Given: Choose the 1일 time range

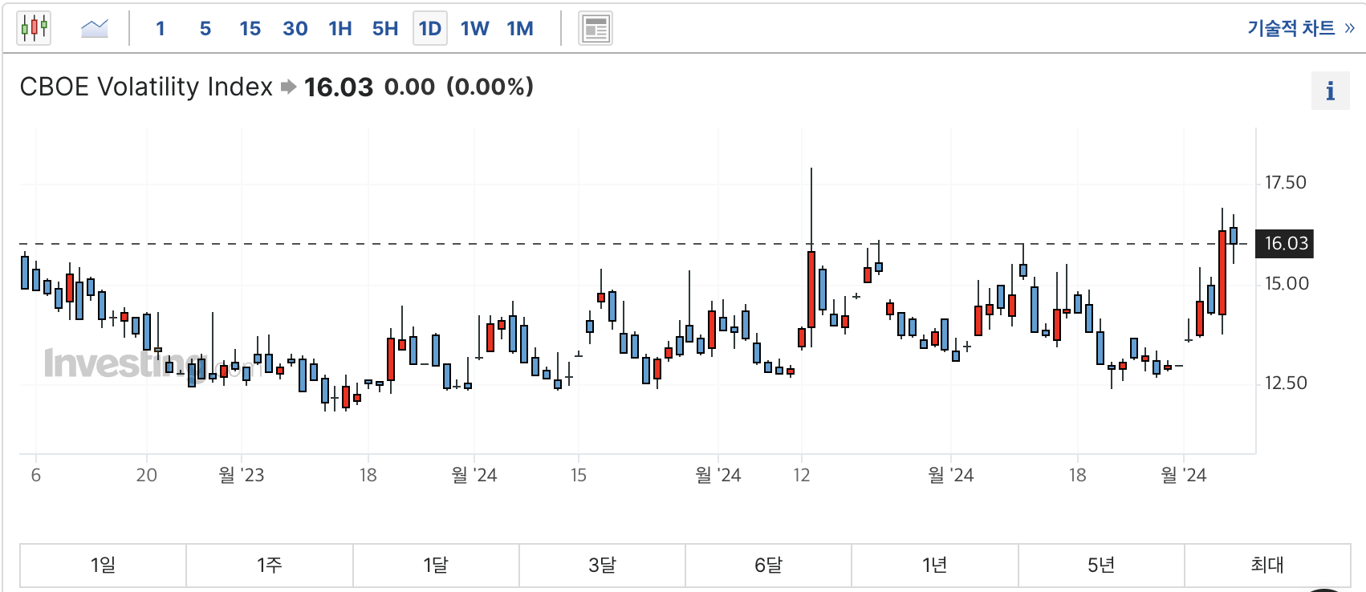Looking at the screenshot, I should [103, 566].
